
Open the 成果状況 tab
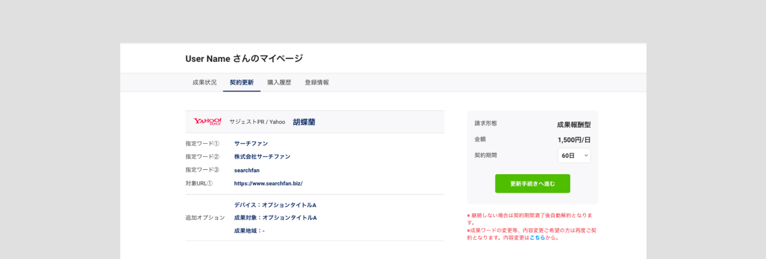tap(204, 83)
